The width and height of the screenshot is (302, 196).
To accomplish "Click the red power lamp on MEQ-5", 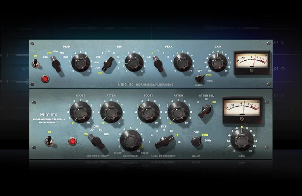I will [x=45, y=79].
